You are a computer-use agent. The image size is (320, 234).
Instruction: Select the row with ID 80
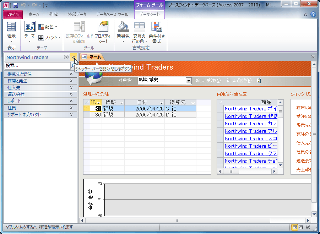(x=87, y=115)
